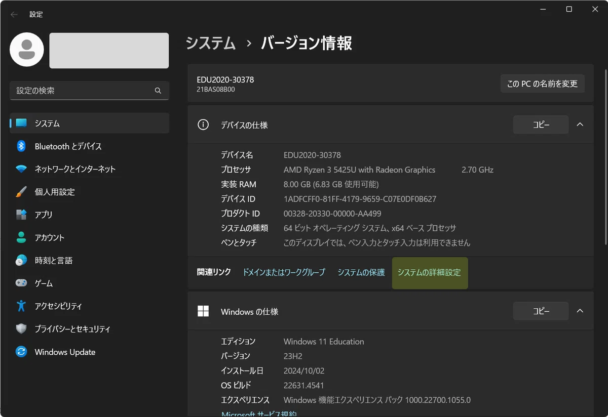Click the OS build 22631.4541 value
This screenshot has height=417, width=608.
click(303, 385)
